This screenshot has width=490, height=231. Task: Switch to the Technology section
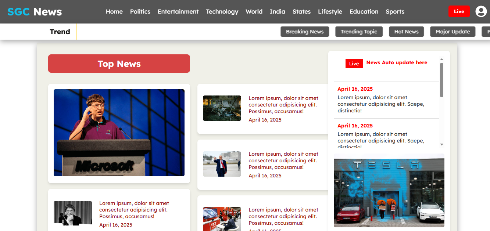(222, 11)
